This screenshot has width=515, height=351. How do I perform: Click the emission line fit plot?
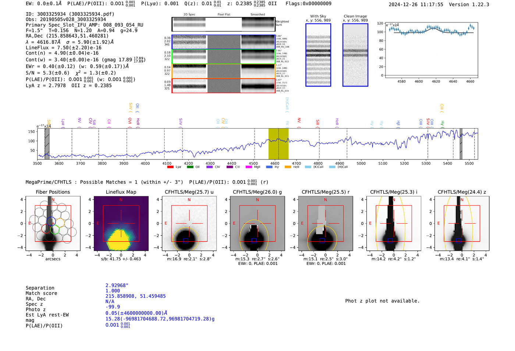[431, 50]
